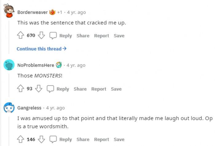Downvote Gangreless's comment
Image resolution: width=215 pixels, height=146 pixels.
(41, 140)
